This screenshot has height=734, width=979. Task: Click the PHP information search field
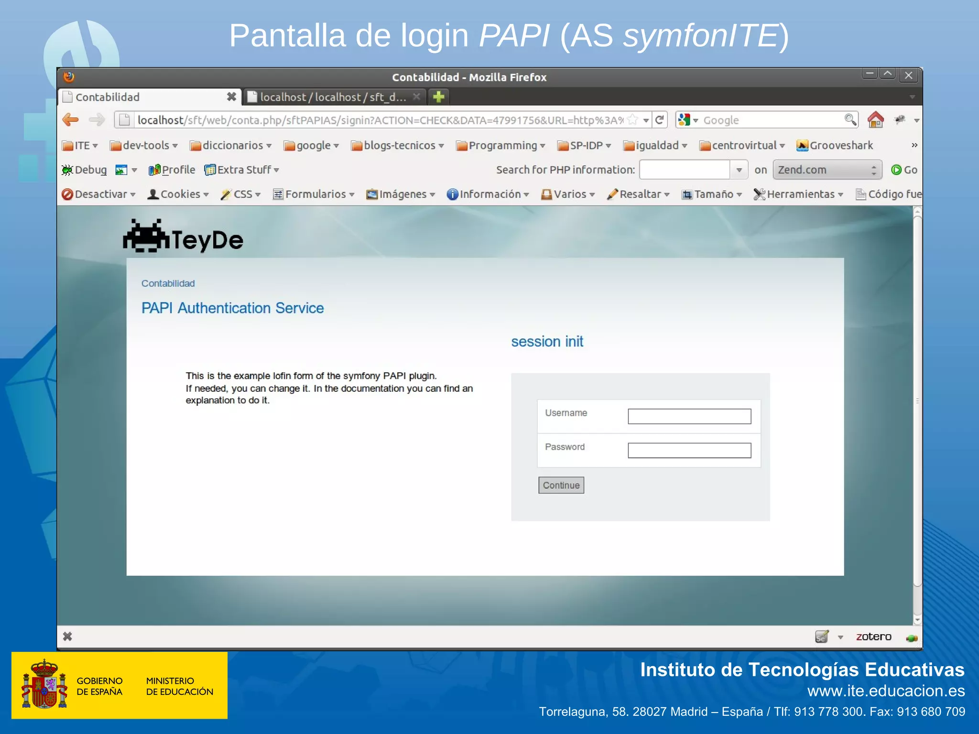(x=685, y=170)
